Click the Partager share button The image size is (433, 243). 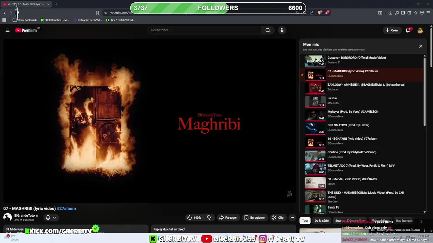tap(228, 218)
